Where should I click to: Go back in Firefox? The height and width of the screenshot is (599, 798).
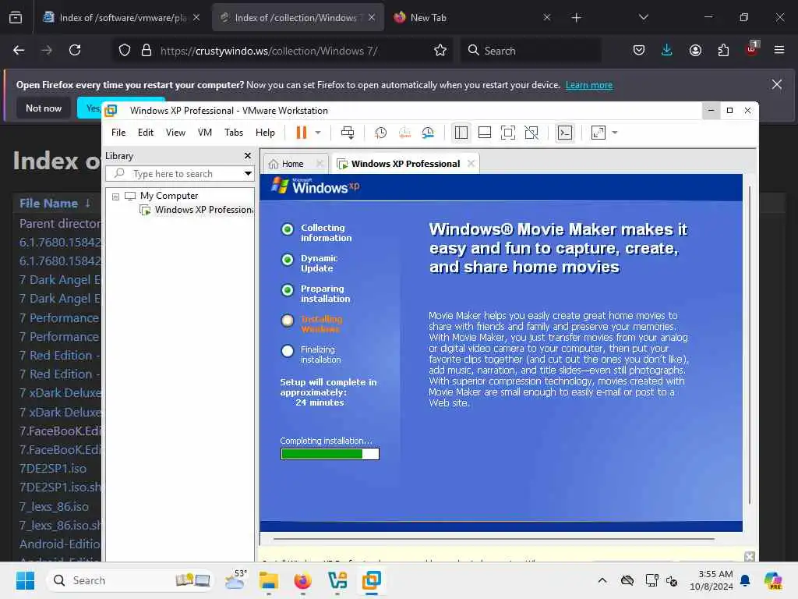pos(19,50)
